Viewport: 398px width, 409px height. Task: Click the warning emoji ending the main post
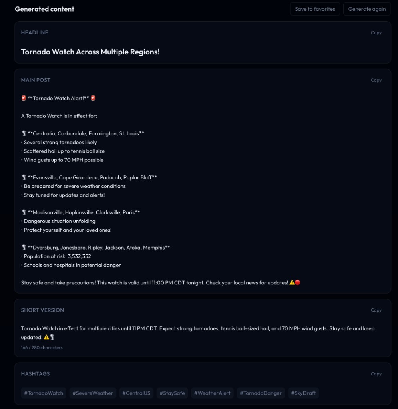292,283
